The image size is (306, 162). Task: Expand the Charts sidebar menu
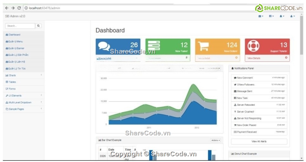click(24, 75)
